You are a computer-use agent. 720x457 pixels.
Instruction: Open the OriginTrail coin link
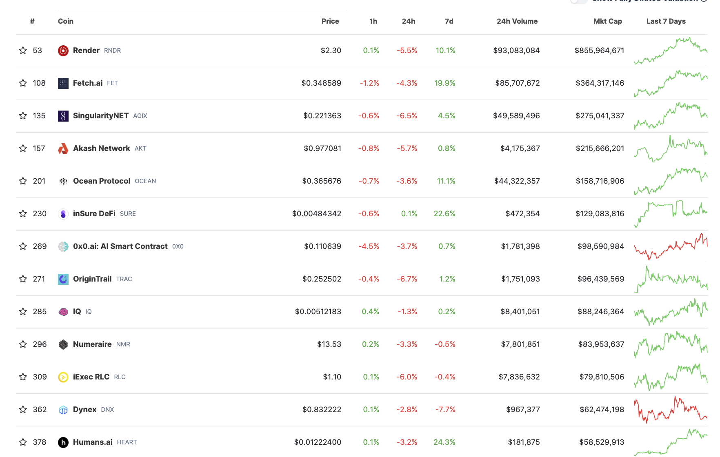[x=92, y=279]
